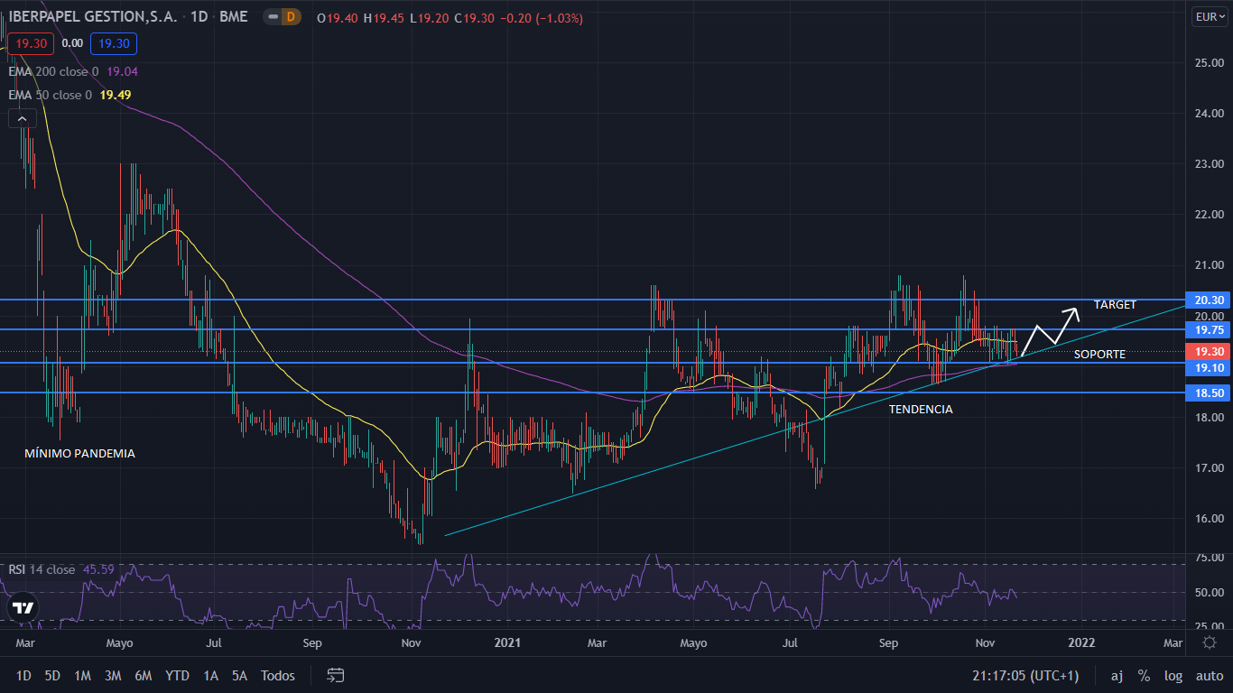Click the market status pill icon
Viewport: 1233px width, 693px height.
click(273, 17)
